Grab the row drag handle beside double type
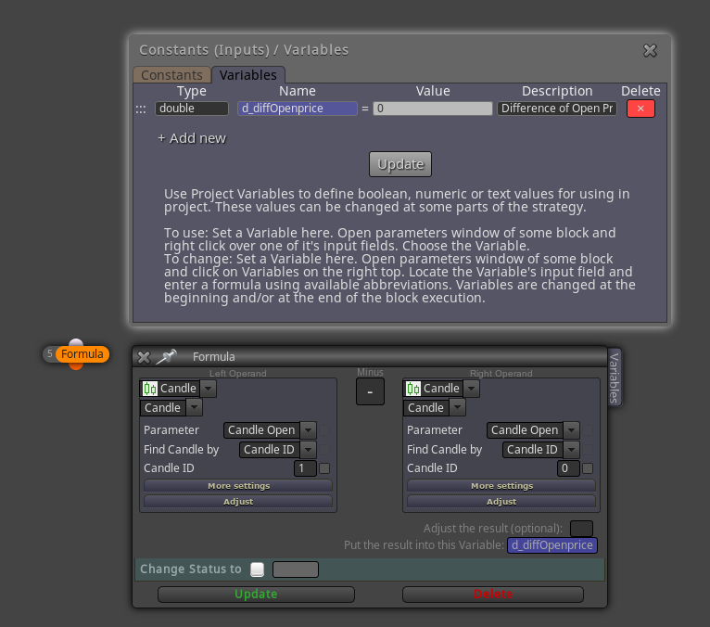 click(141, 109)
